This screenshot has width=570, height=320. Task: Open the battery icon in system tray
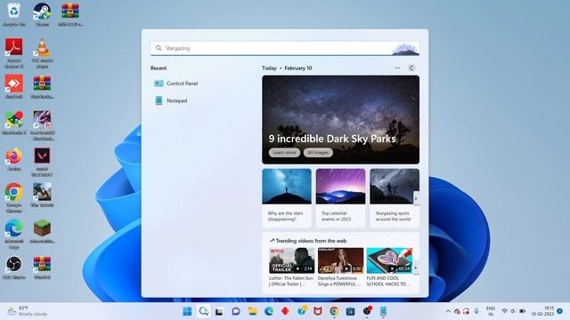click(x=523, y=311)
